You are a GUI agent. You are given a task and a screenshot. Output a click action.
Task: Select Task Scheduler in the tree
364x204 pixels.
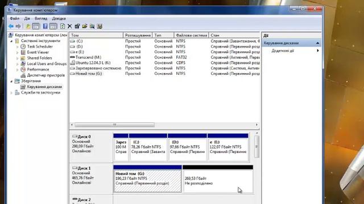(x=40, y=46)
